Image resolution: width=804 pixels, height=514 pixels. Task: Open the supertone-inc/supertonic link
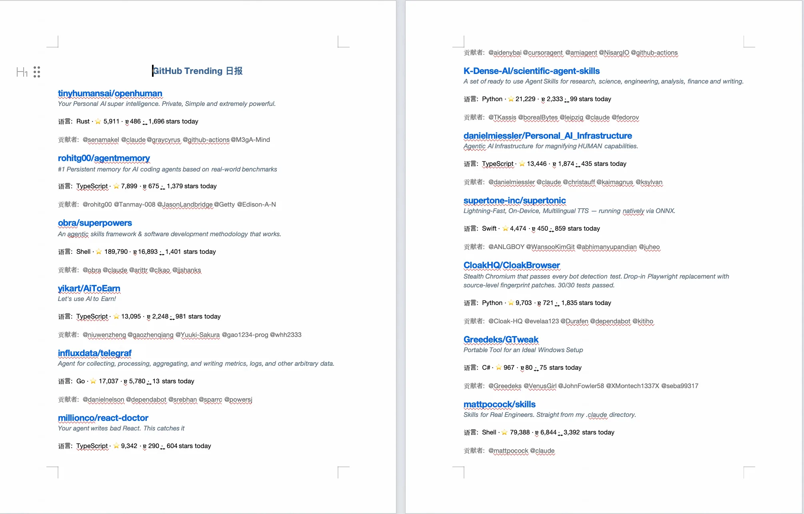click(x=515, y=200)
